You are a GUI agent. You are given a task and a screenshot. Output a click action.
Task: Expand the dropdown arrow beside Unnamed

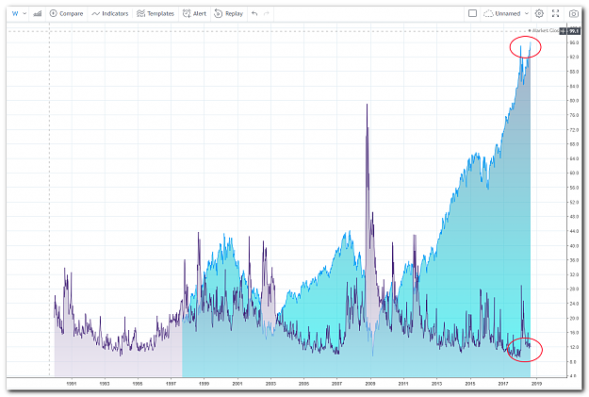(526, 13)
